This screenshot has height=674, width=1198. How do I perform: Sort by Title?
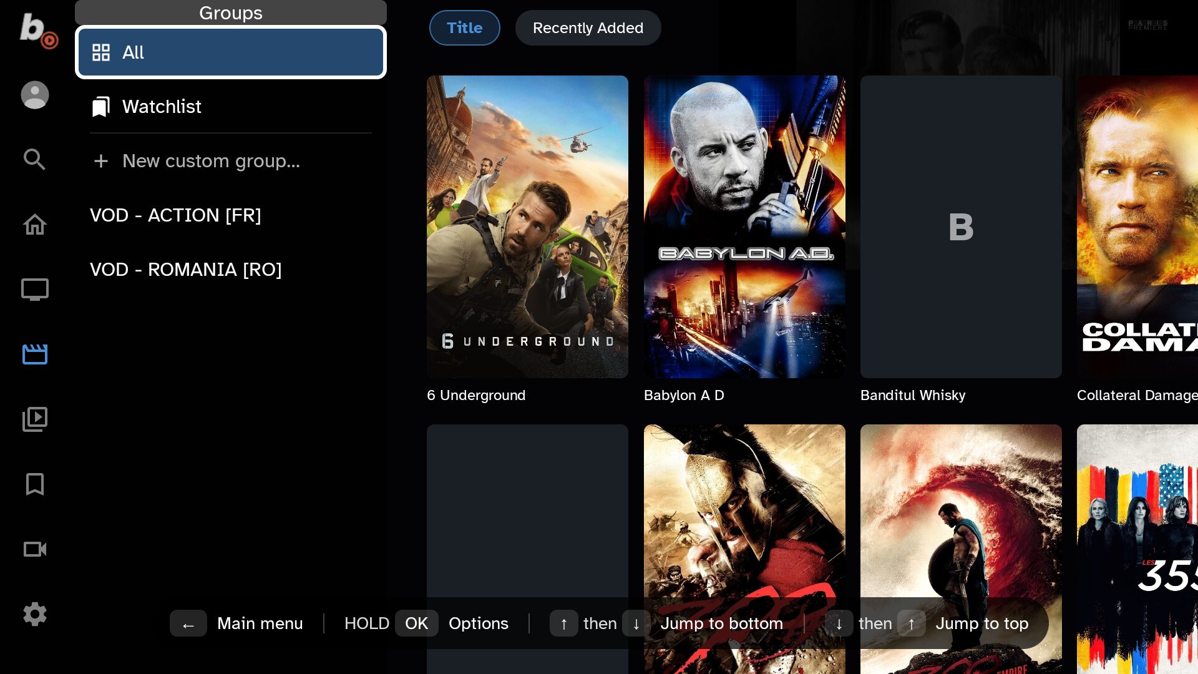[465, 28]
